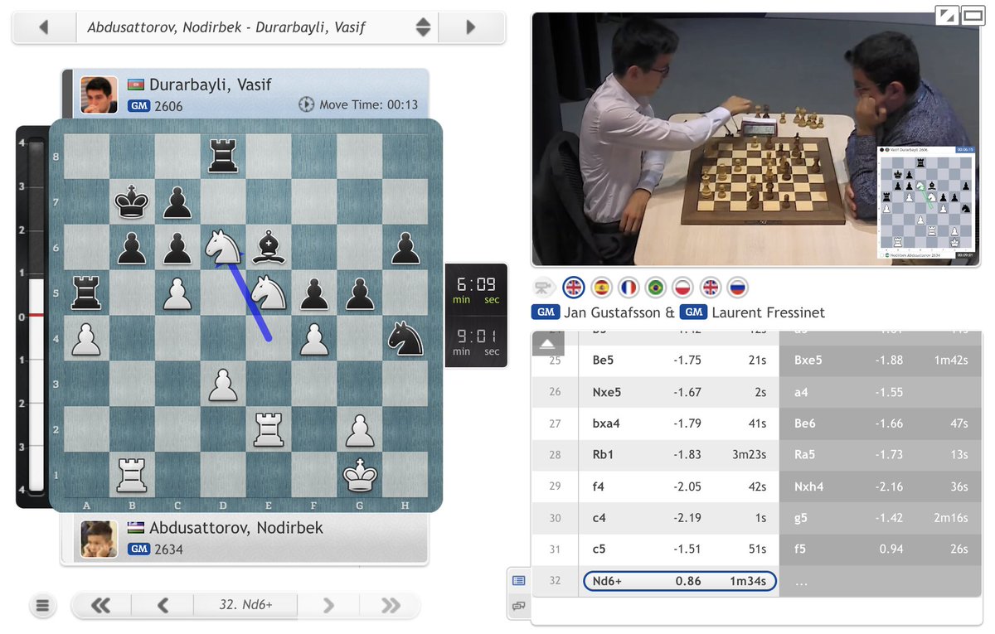Switch to Polish commentary flag
995x634 pixels.
pyautogui.click(x=682, y=288)
